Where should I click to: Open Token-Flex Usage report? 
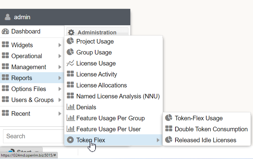tap(198, 118)
